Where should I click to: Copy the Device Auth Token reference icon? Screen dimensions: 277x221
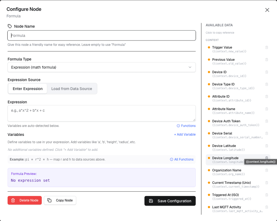coord(267,121)
